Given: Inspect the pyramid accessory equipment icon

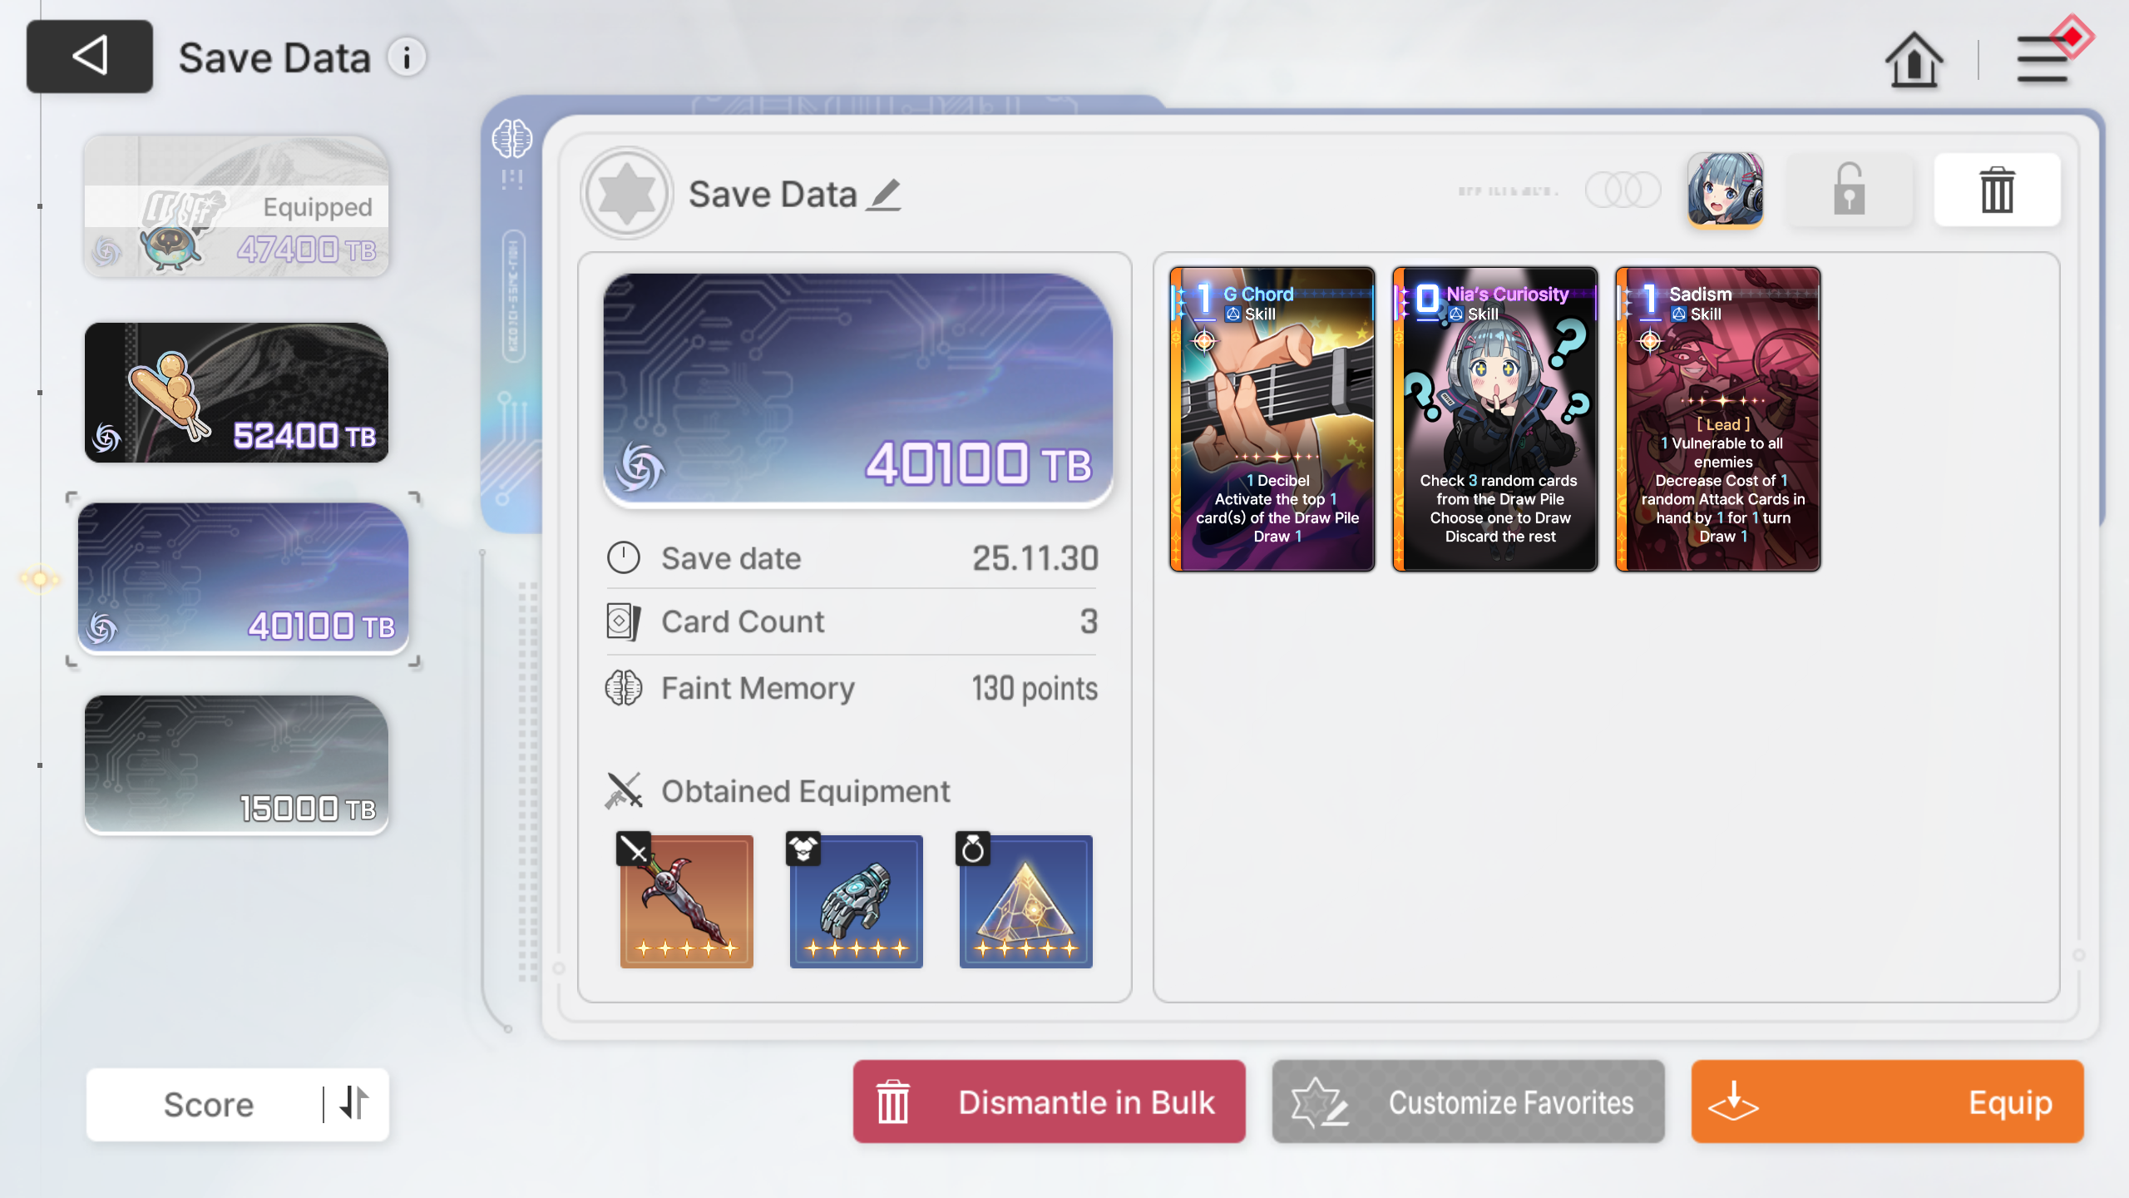Looking at the screenshot, I should coord(1025,900).
